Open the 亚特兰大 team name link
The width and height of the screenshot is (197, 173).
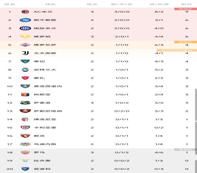click(x=45, y=70)
